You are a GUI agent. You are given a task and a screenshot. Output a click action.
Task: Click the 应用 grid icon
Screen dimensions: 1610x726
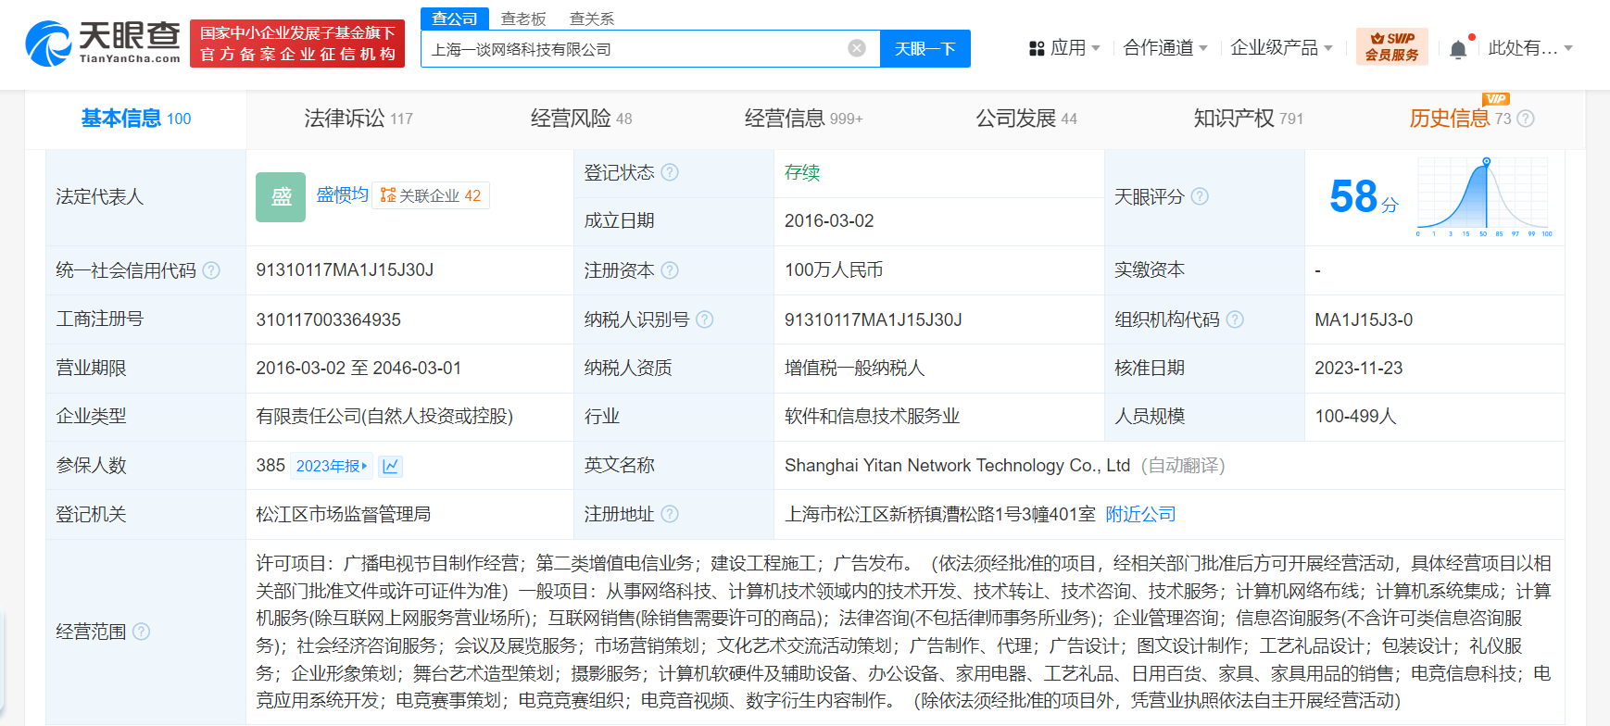point(1037,48)
